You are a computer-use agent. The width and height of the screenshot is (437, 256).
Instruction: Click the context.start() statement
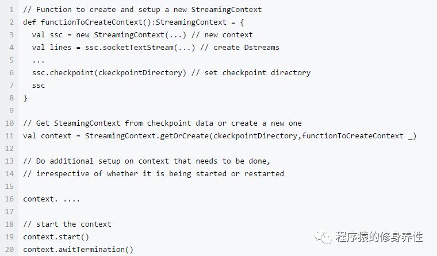[x=56, y=236]
